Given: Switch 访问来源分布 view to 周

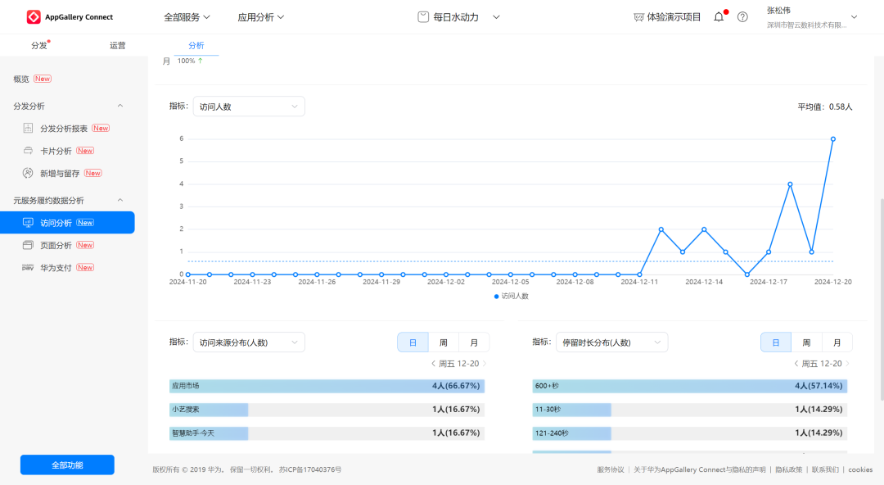Looking at the screenshot, I should click(443, 342).
